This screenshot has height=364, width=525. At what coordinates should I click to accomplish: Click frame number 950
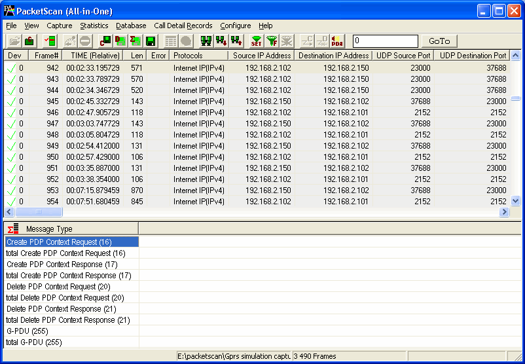(x=52, y=156)
